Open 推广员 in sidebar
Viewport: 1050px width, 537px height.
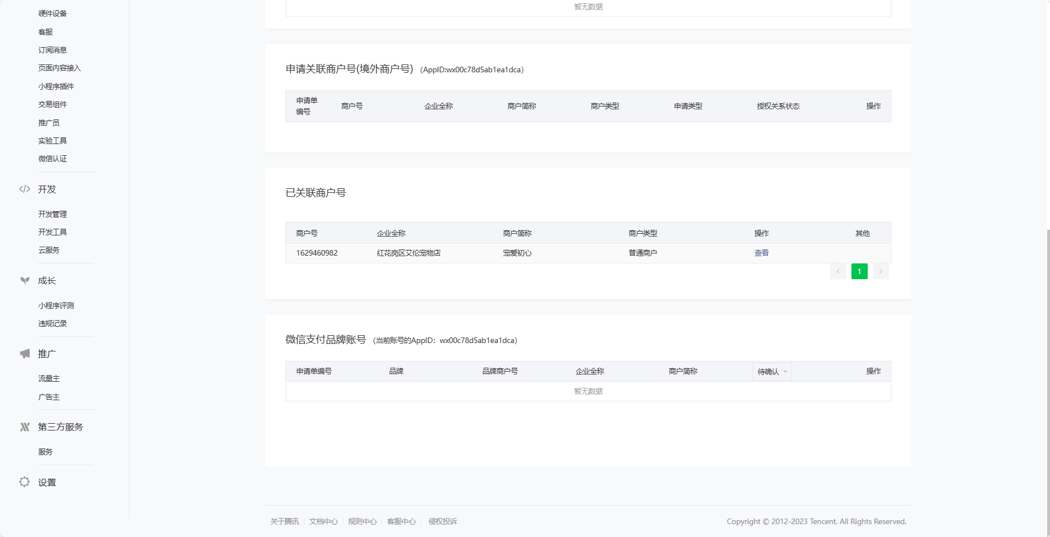49,123
